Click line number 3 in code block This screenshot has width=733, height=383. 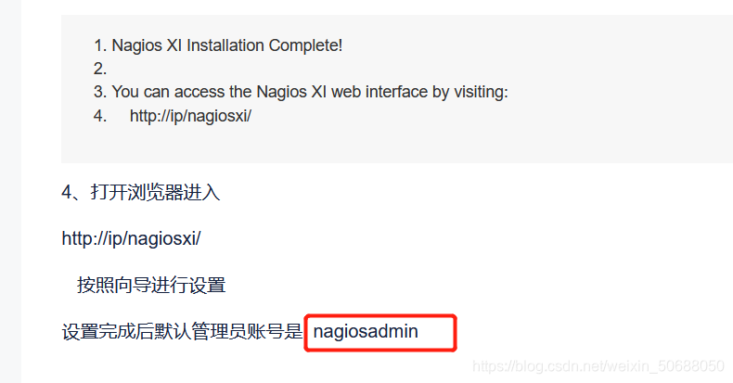pos(99,92)
